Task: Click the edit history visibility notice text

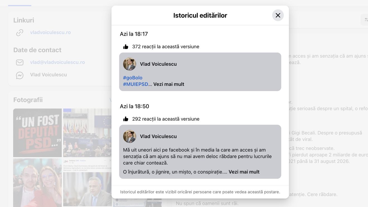Action: point(200,192)
